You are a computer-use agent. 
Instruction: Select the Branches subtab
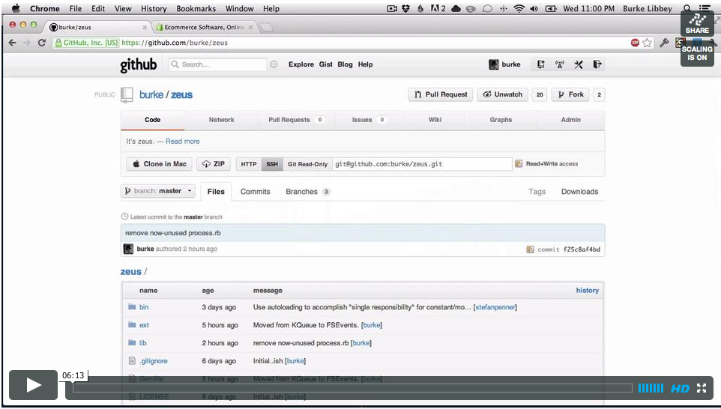[x=307, y=192]
